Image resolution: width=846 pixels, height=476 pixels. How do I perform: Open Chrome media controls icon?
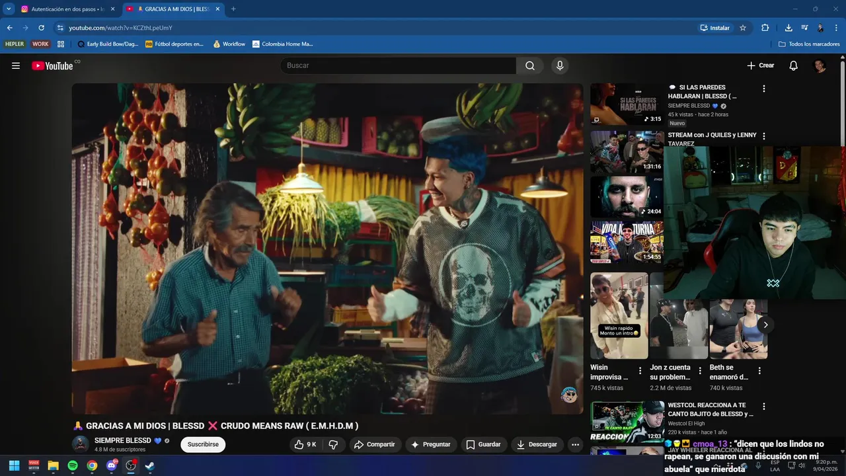pyautogui.click(x=804, y=28)
